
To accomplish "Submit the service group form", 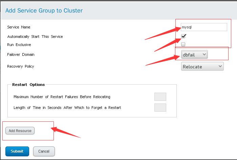I will [x=17, y=151].
